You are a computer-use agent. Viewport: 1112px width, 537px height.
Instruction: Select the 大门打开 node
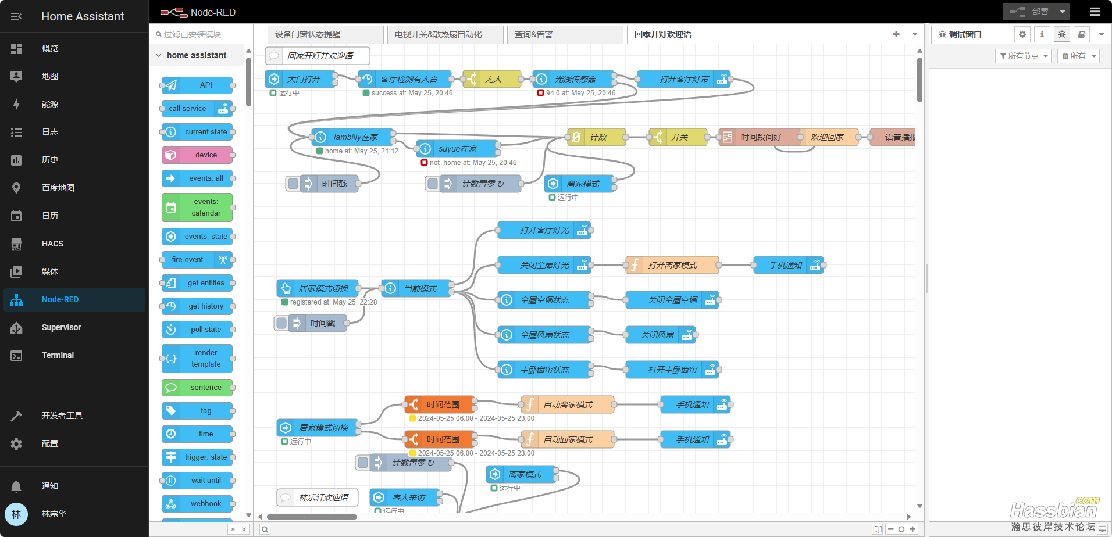300,79
